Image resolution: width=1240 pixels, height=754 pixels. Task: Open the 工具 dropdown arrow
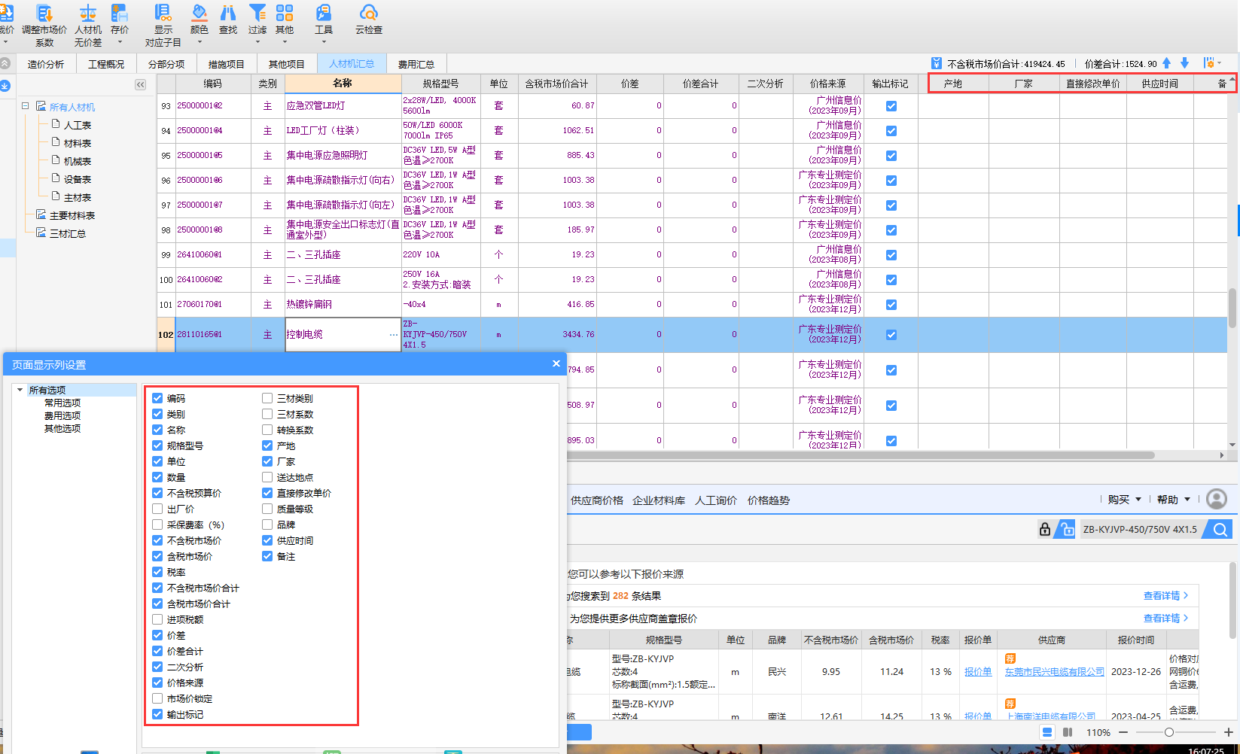click(x=324, y=42)
